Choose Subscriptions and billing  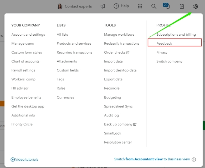(176, 34)
